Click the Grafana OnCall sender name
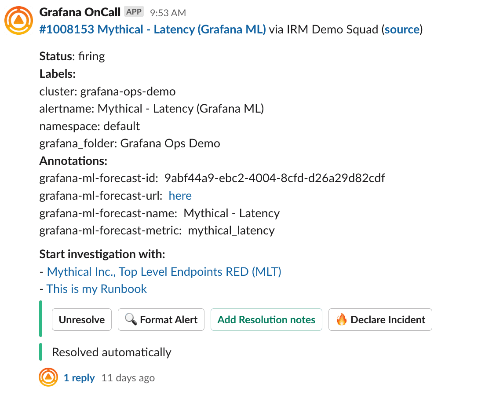 80,12
